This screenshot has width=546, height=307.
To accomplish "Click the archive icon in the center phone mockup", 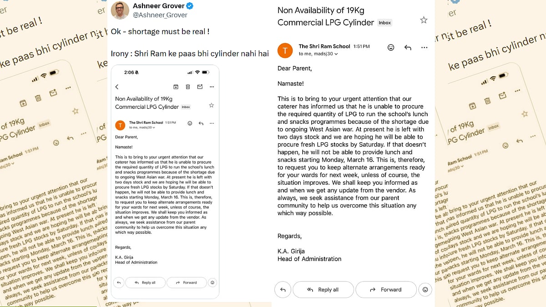I will coord(176,87).
